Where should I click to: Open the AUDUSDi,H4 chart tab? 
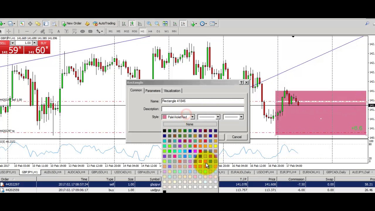click(53, 172)
